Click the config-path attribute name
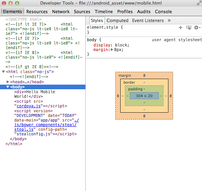The width and height of the screenshot is (202, 191). point(51,129)
